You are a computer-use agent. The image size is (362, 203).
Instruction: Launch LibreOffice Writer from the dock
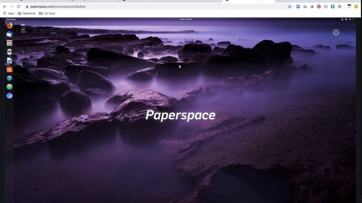(10, 60)
